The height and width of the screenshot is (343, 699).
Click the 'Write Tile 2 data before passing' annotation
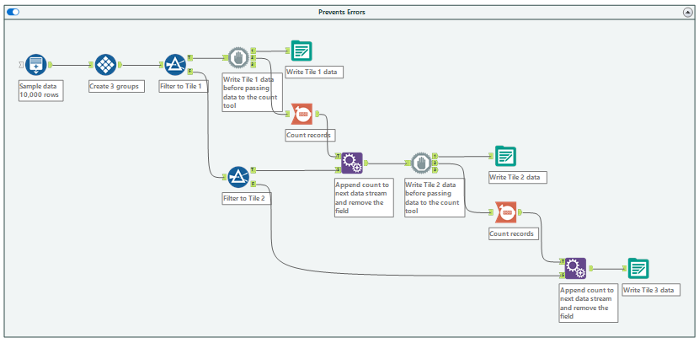click(435, 197)
